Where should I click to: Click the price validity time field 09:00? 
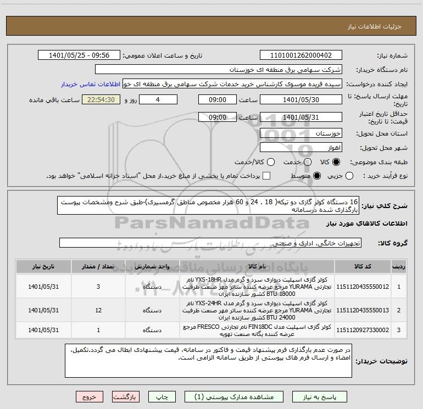[218, 117]
